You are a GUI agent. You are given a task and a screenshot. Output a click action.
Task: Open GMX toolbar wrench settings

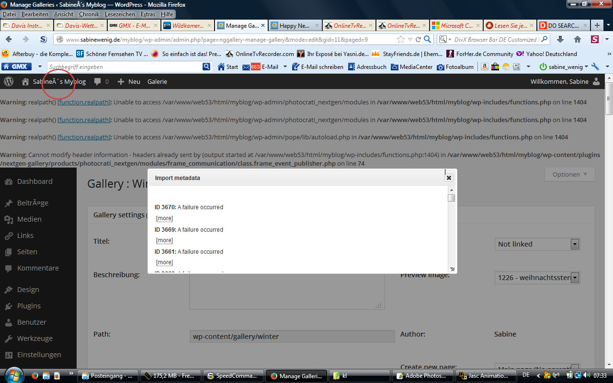pos(596,67)
